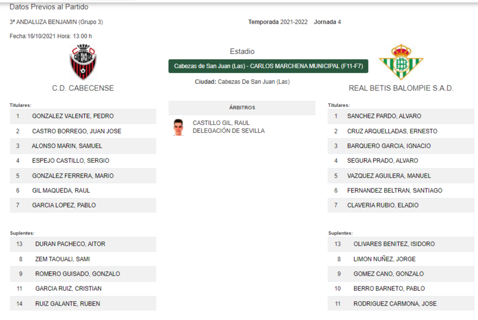478x320 pixels.
Task: Open referee Castillo Gil photo thumbnail
Action: coord(178,127)
